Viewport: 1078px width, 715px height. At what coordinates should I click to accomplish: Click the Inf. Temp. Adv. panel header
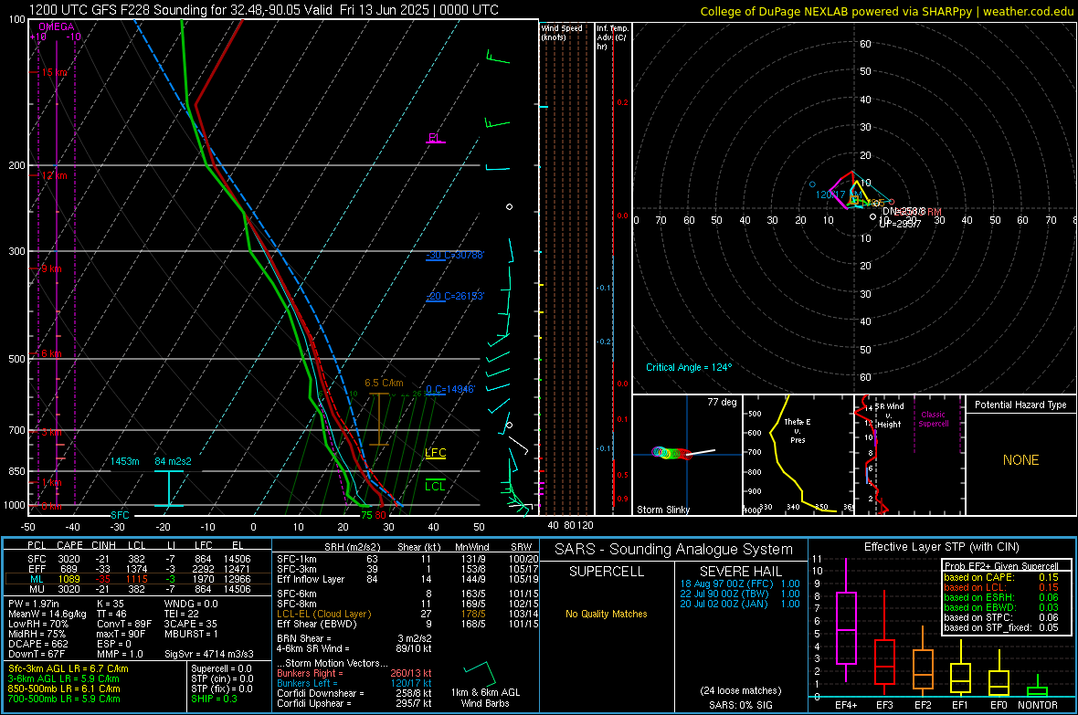(x=613, y=37)
